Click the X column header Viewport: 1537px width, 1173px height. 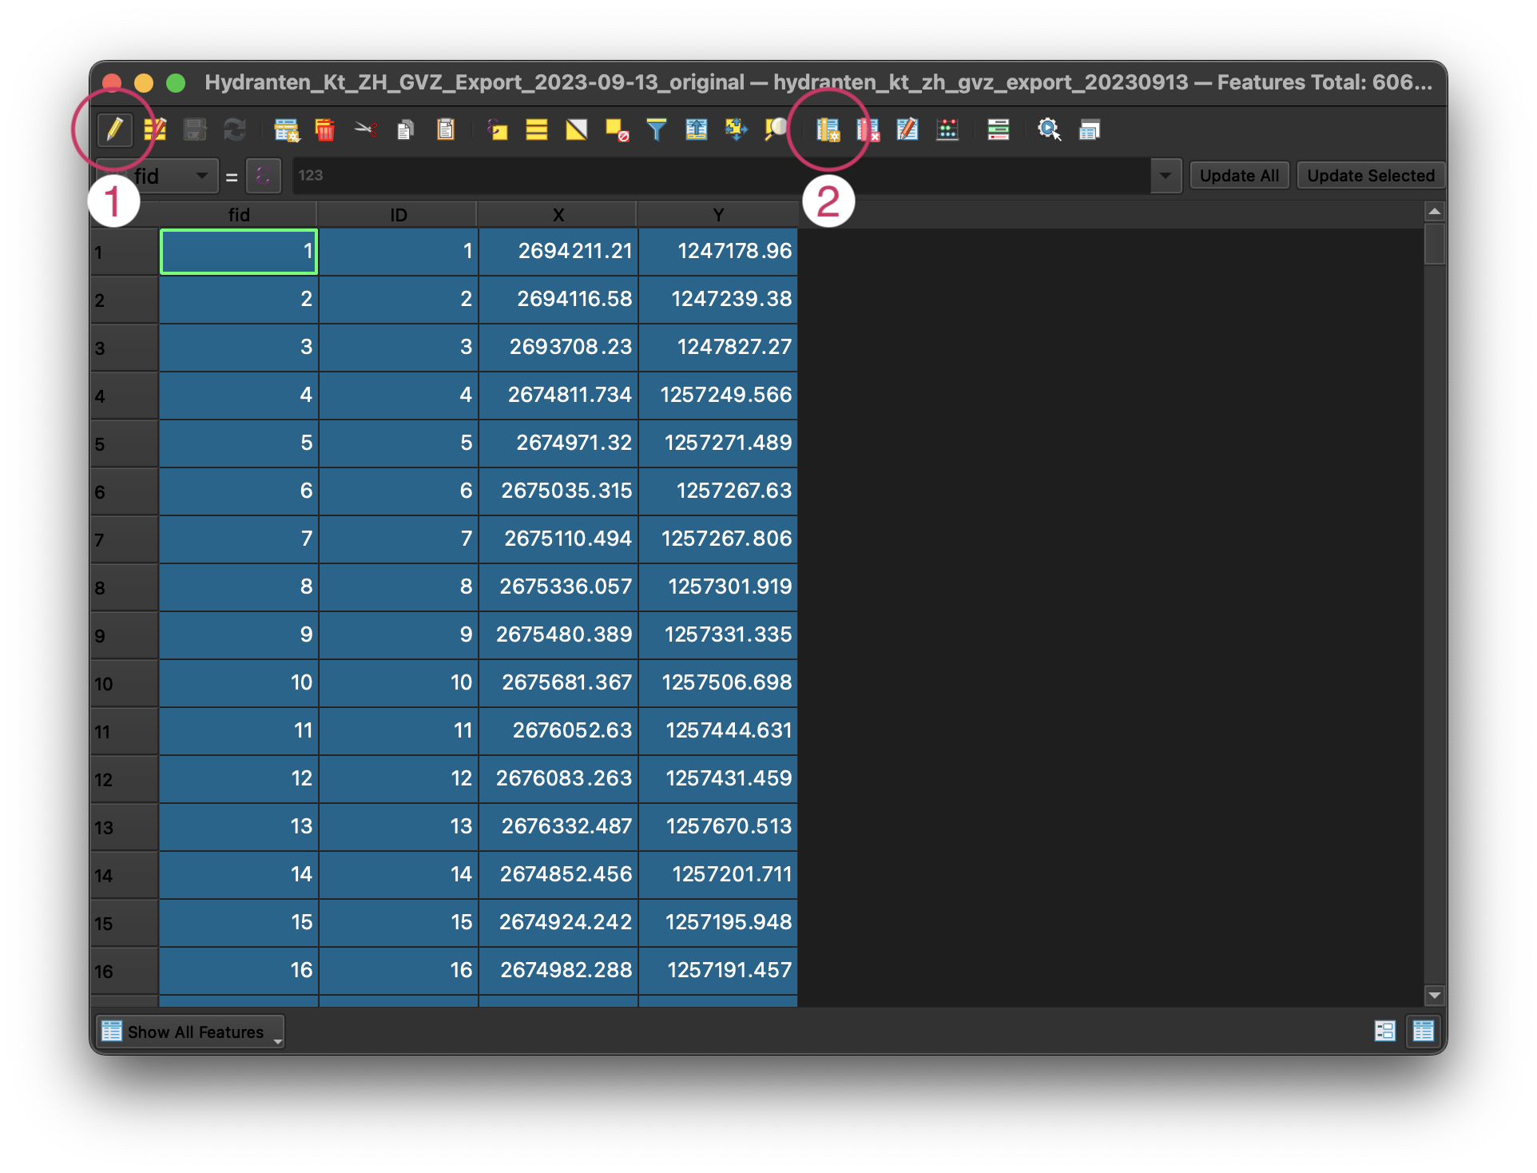(558, 215)
